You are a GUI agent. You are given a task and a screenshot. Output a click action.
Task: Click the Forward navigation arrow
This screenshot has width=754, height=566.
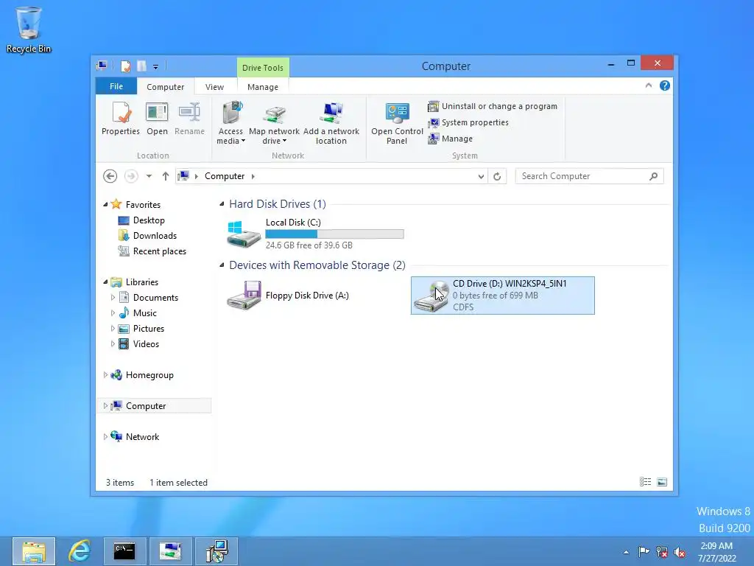point(131,176)
